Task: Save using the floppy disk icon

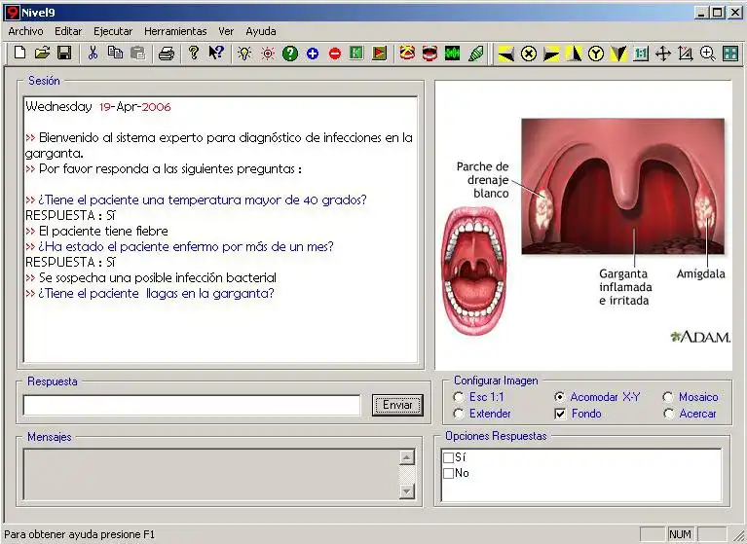Action: pyautogui.click(x=64, y=53)
